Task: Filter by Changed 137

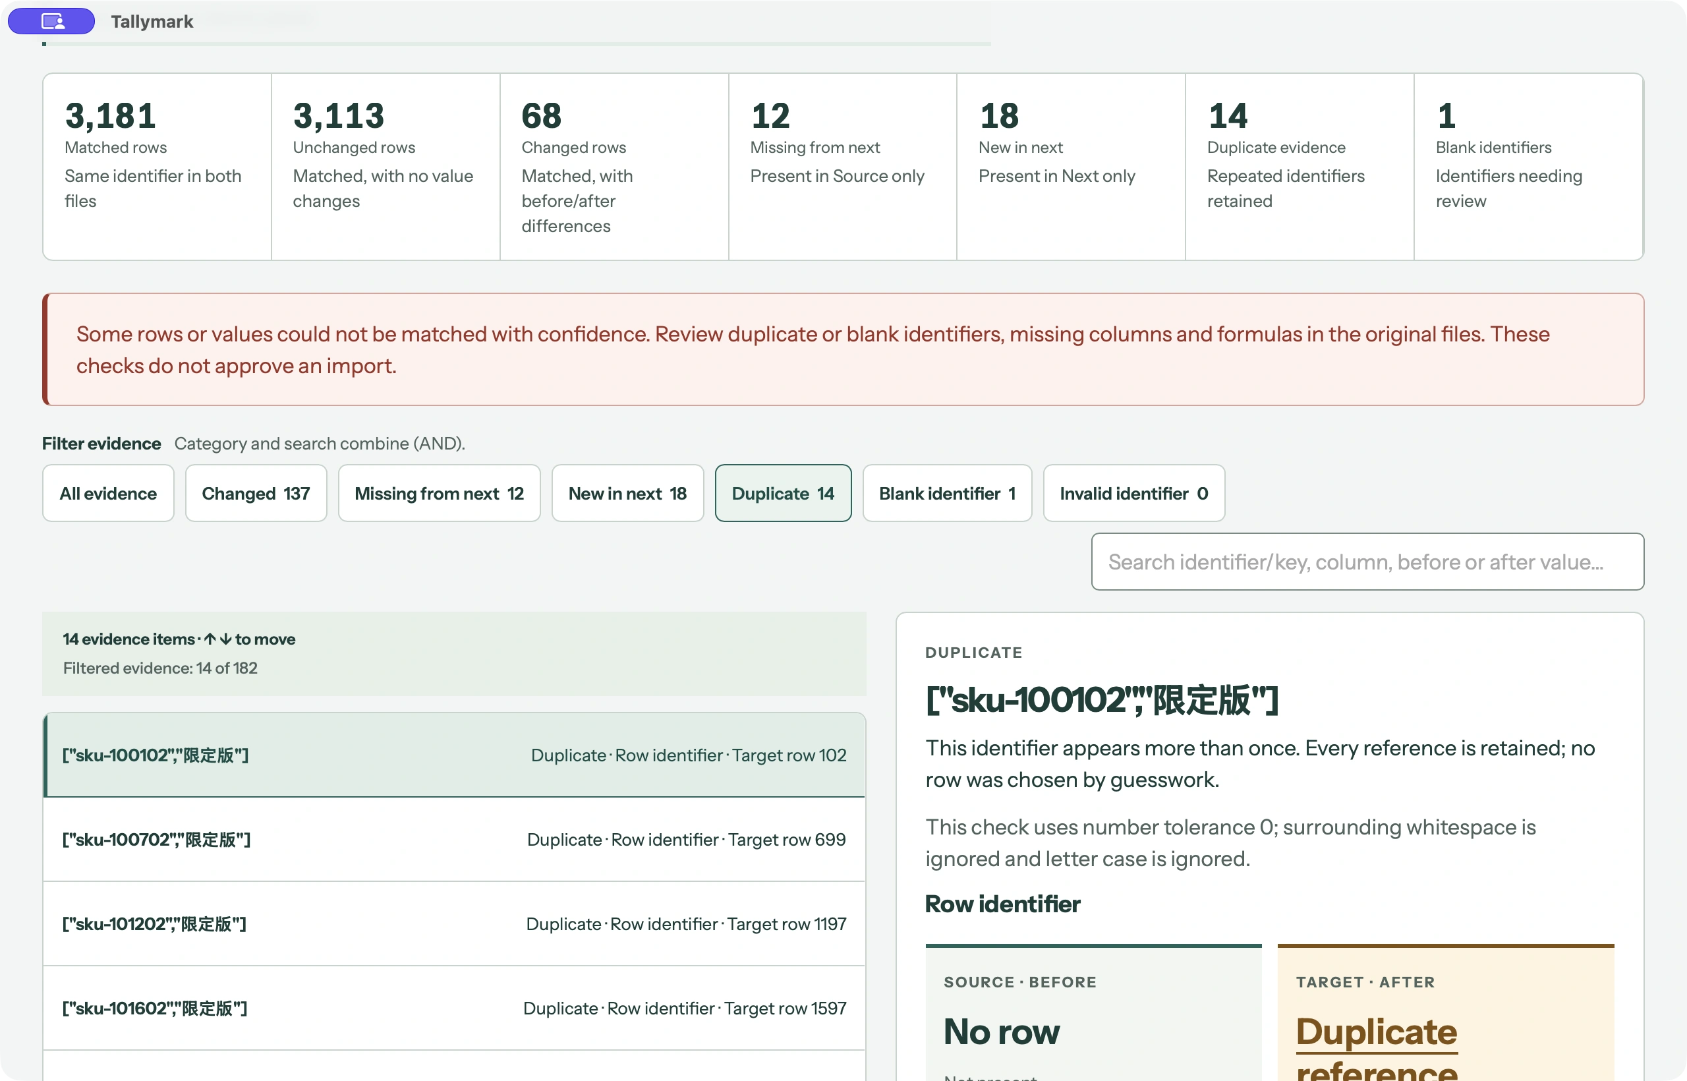Action: (256, 493)
